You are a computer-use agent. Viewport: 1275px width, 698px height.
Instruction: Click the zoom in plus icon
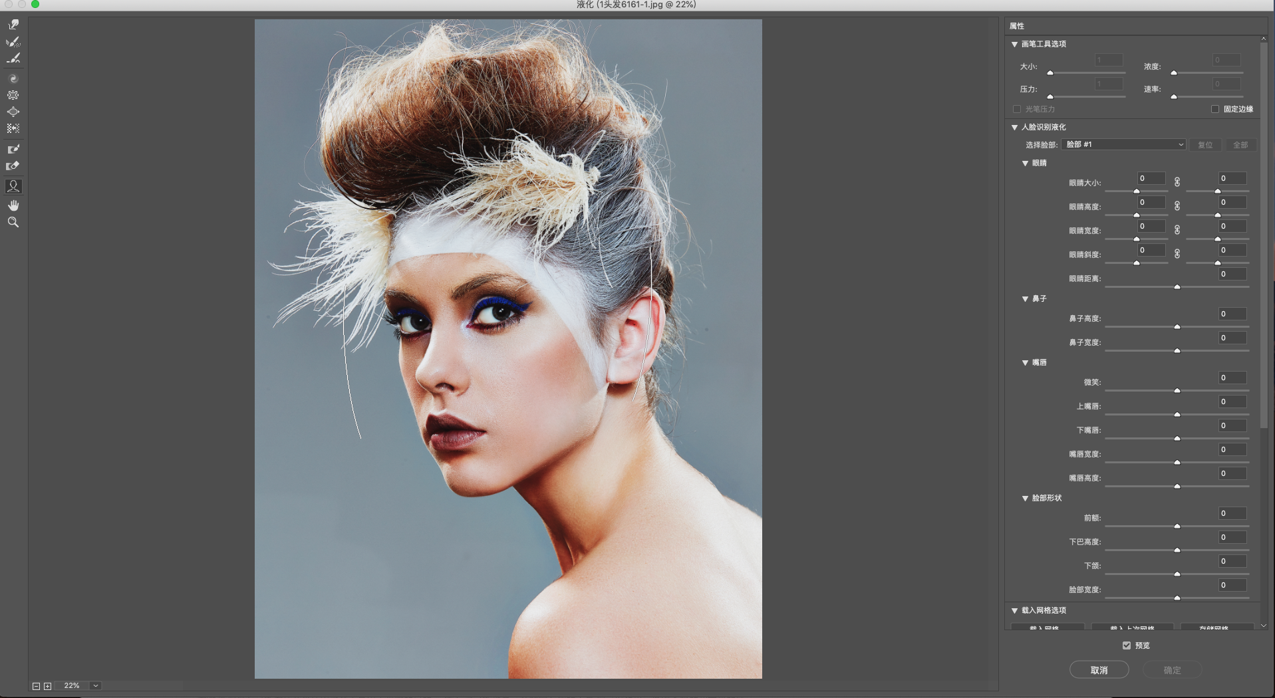click(x=47, y=686)
